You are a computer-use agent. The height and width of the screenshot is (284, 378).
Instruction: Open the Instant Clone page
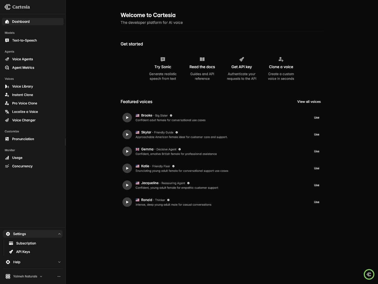pos(33,95)
